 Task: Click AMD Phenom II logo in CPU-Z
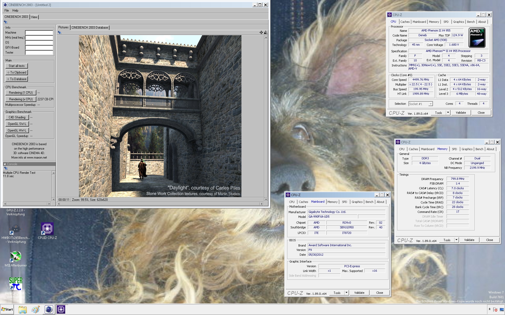point(477,38)
